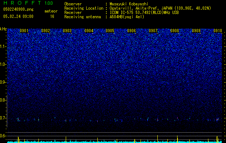Click the A504HB(yagi 4el) antenna text

click(x=127, y=17)
